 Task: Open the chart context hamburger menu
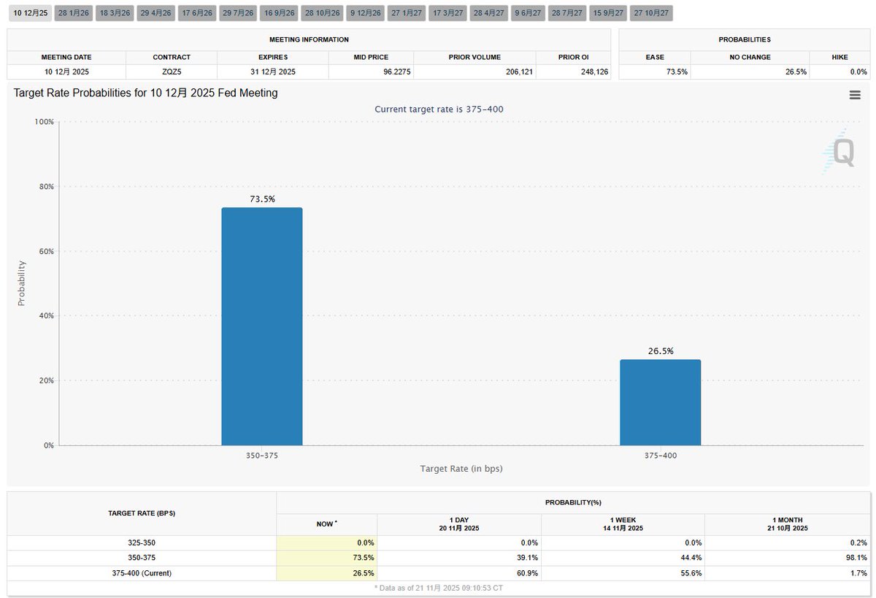pyautogui.click(x=855, y=95)
